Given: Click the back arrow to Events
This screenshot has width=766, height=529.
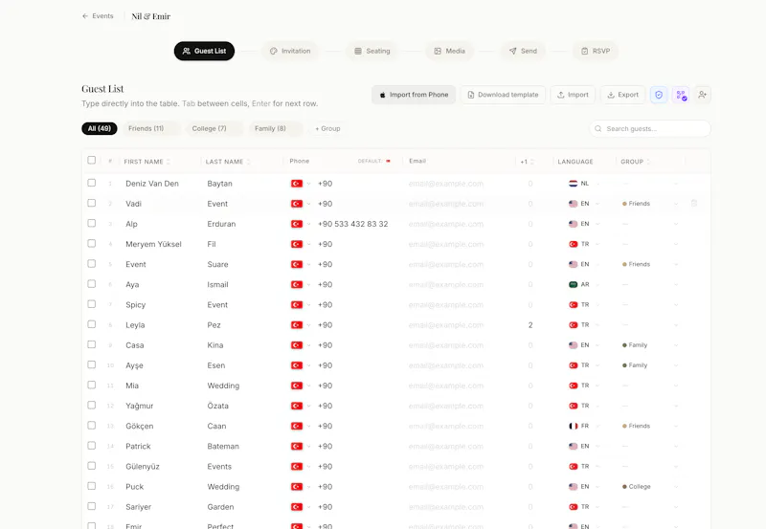Looking at the screenshot, I should [85, 16].
